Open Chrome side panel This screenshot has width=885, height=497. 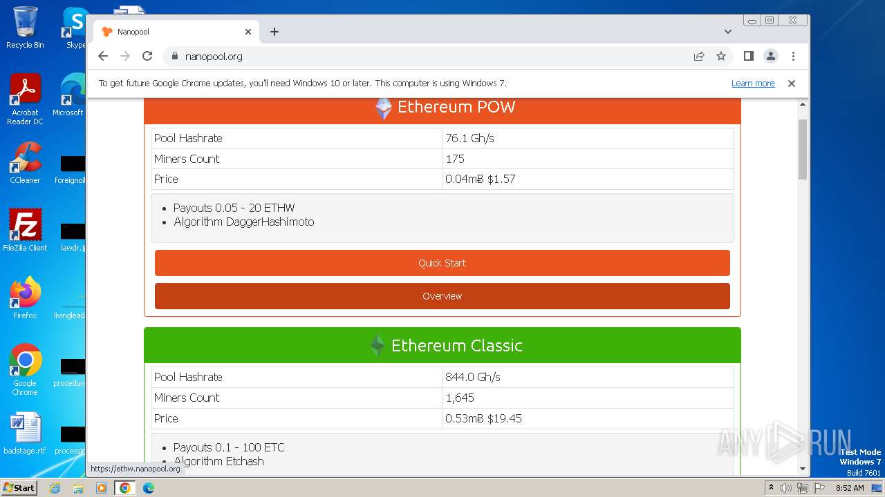749,56
